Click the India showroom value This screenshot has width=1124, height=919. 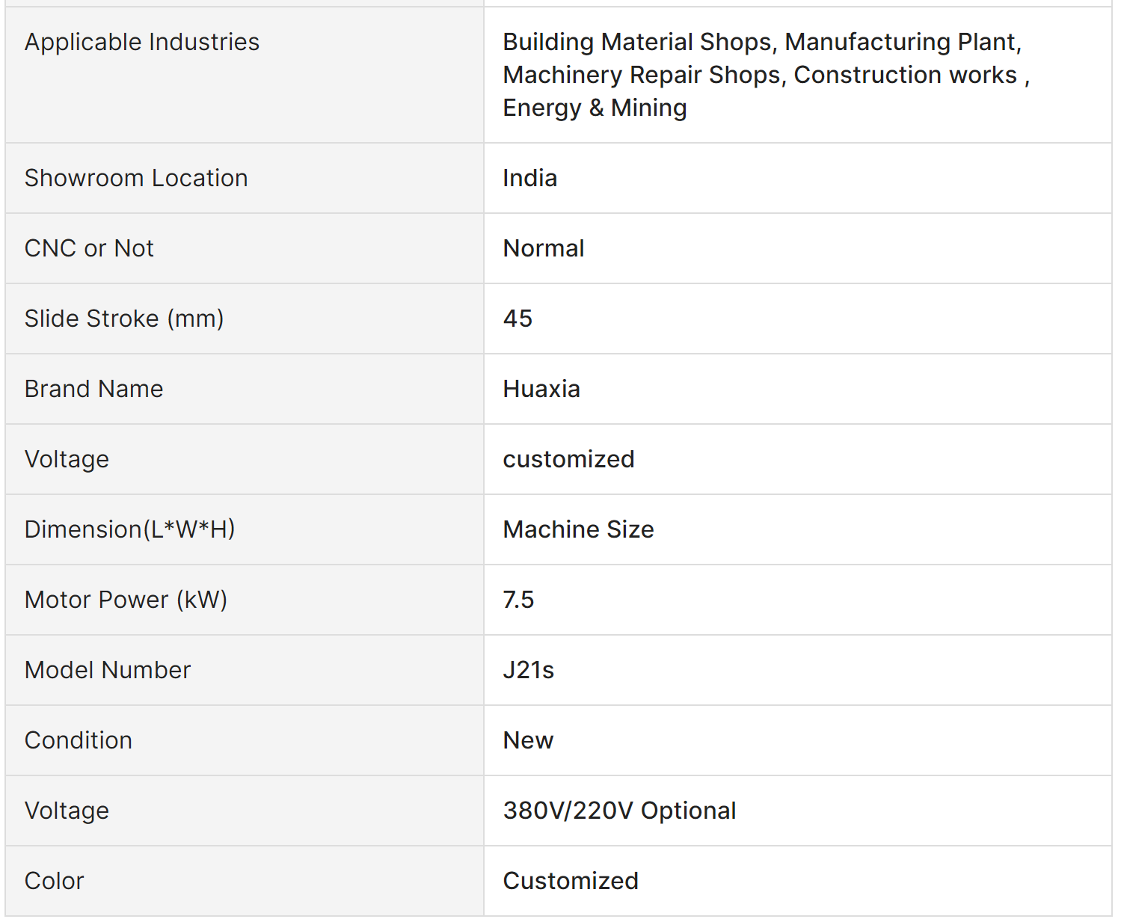coord(529,178)
